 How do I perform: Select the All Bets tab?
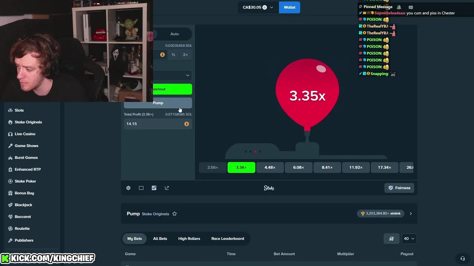[160, 239]
